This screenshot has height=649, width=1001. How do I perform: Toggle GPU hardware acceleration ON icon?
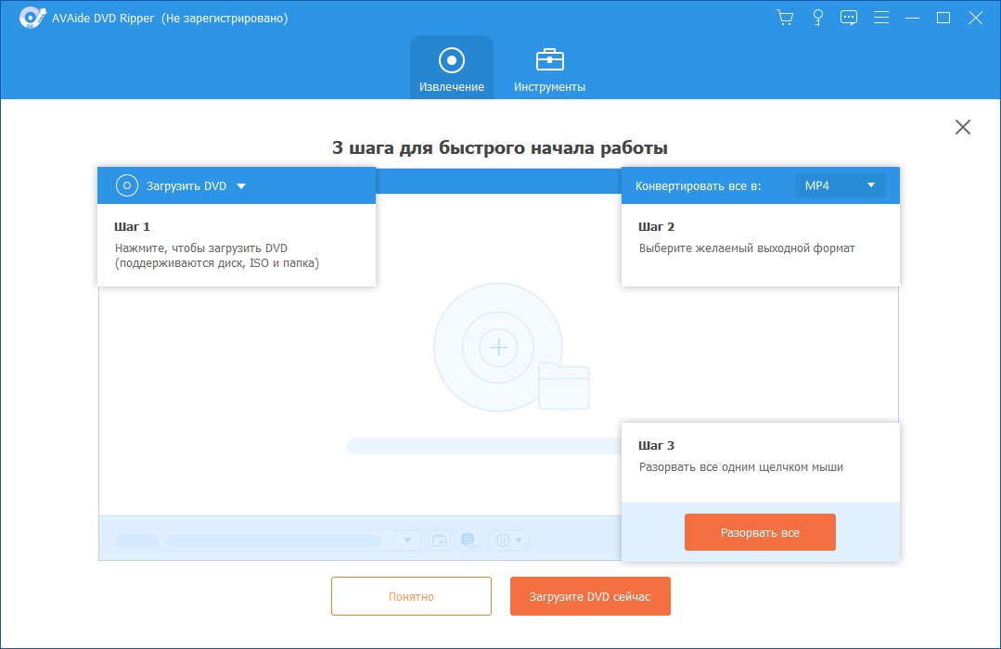pyautogui.click(x=468, y=540)
